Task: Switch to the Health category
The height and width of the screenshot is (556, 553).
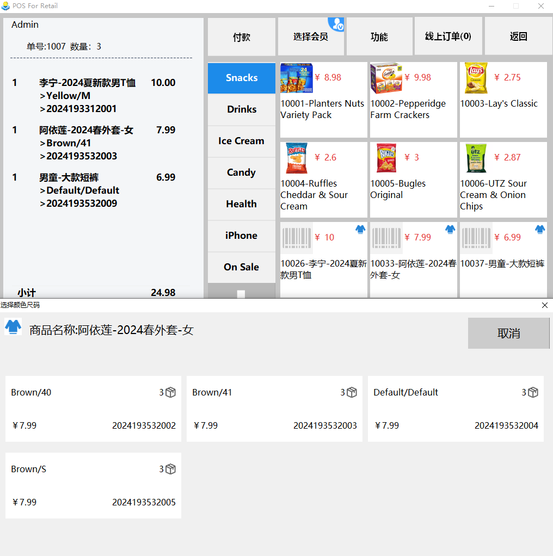Action: coord(242,204)
